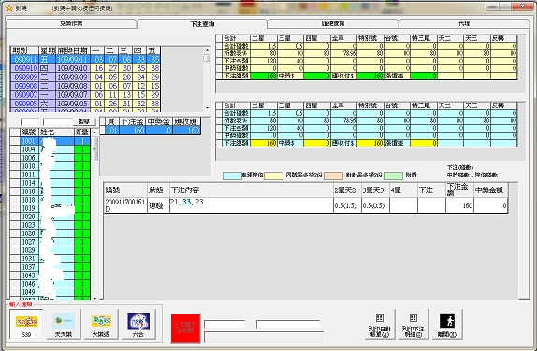Select member number 1023

point(28,225)
